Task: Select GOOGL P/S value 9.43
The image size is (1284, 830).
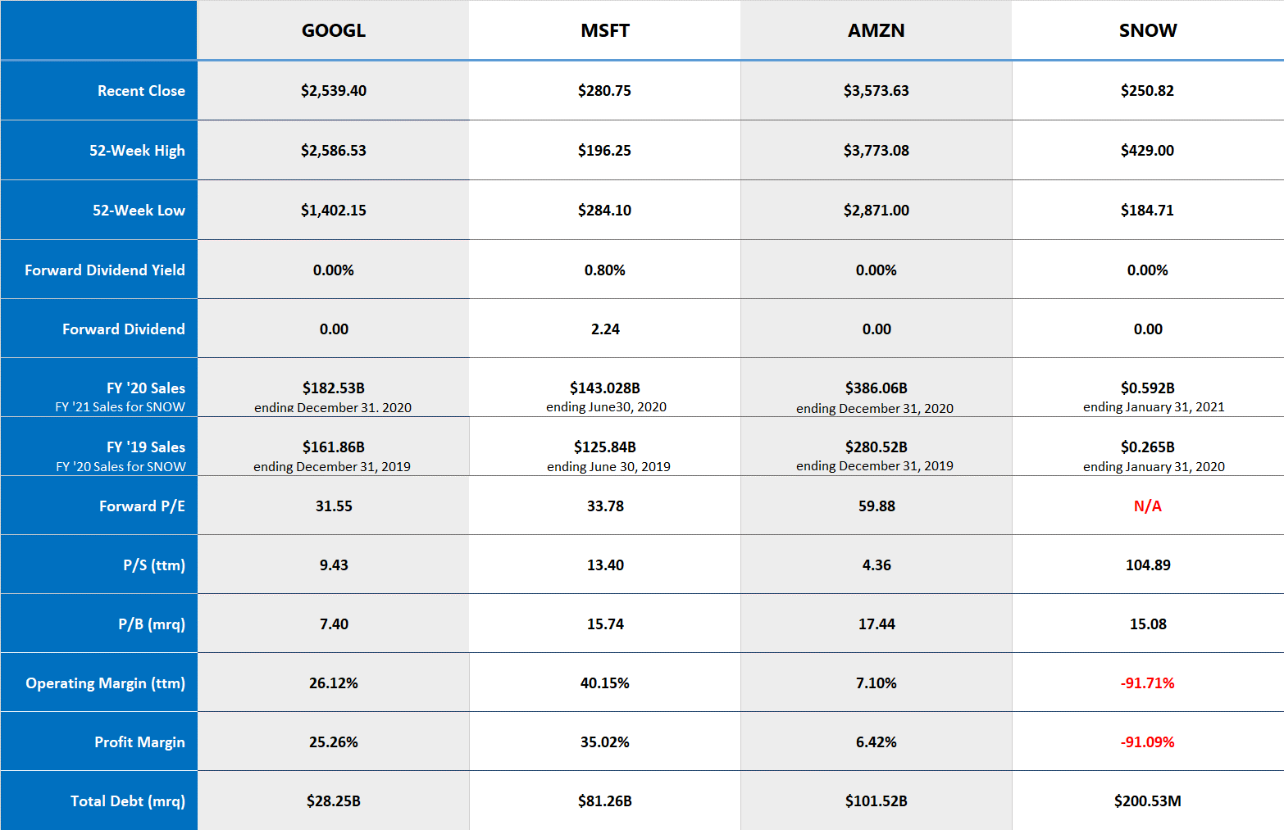Action: (334, 565)
